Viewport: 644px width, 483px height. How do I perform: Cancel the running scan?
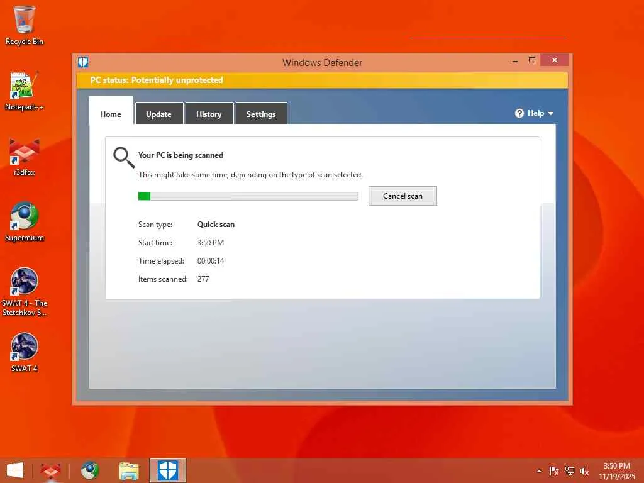pyautogui.click(x=402, y=196)
